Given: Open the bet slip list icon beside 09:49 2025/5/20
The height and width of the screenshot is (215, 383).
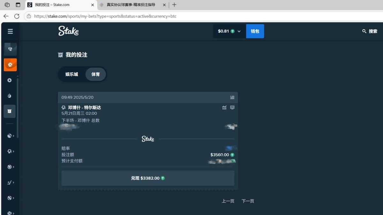Looking at the screenshot, I should (x=232, y=97).
